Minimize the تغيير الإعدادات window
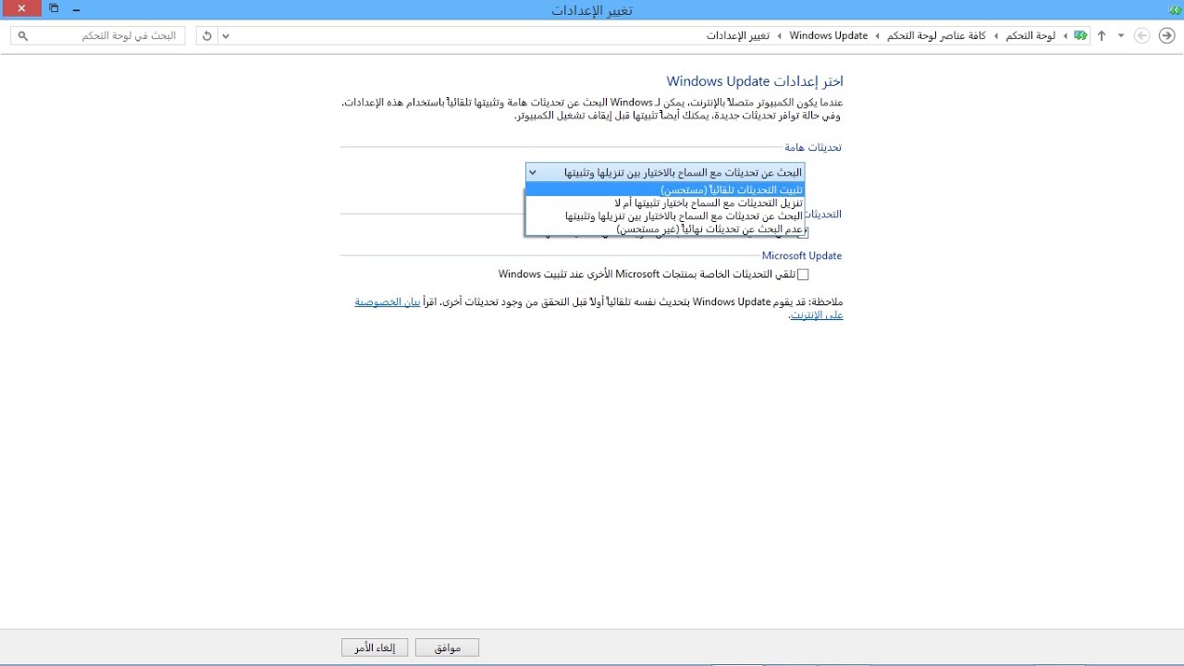The height and width of the screenshot is (666, 1184). [76, 9]
